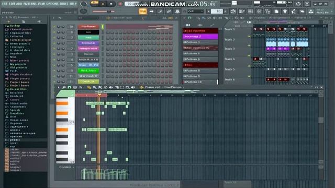Screen dimensions: 335x188
Task: Click the play/pause transport button
Action: coord(103,4)
